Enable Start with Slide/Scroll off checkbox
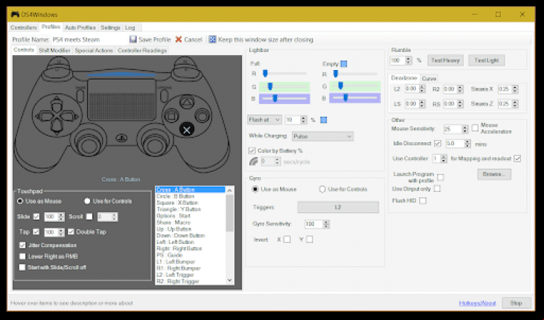 pos(22,267)
